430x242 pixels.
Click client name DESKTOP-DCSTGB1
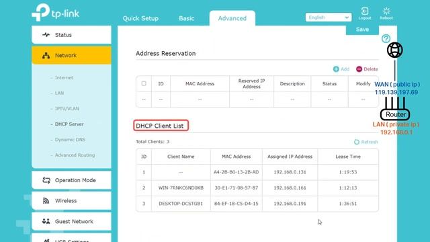pos(181,204)
